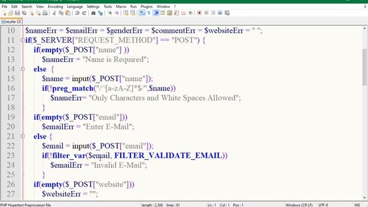
Task: Save the current file with the Save icon
Action: (x=17, y=13)
